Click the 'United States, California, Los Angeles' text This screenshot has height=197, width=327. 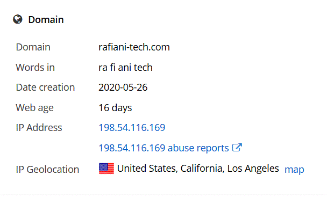[198, 168]
